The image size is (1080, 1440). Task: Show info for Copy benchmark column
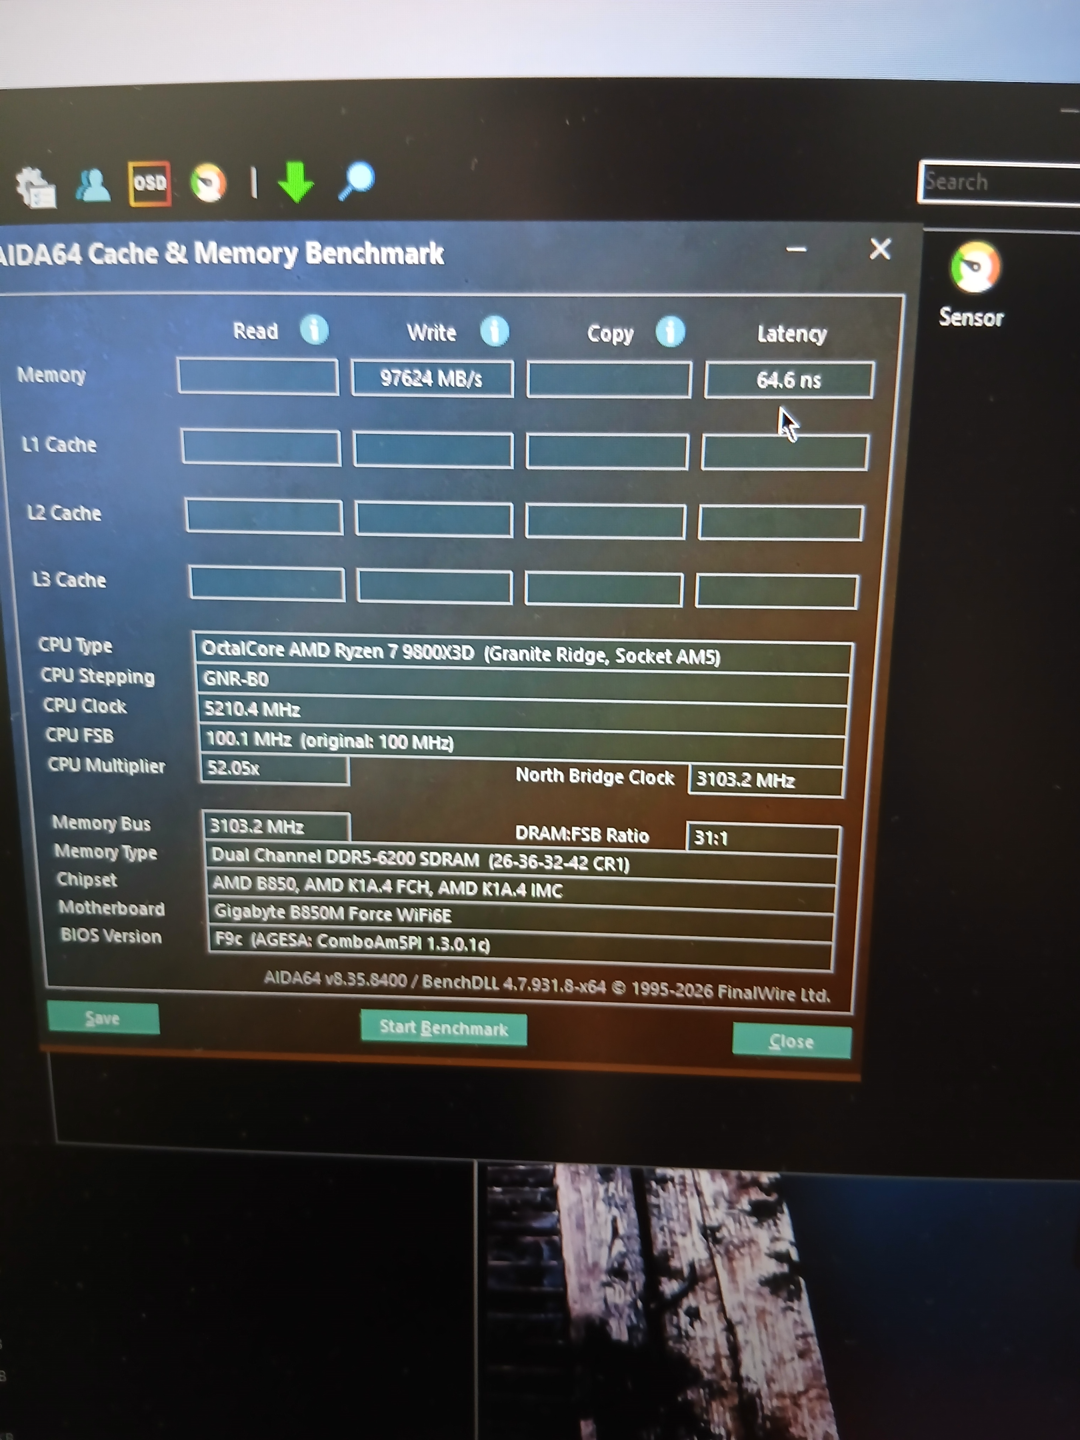pos(670,331)
